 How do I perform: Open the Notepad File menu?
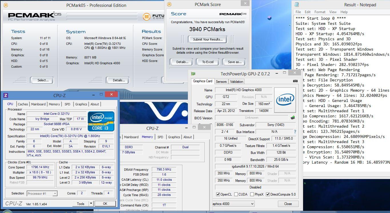(298, 12)
